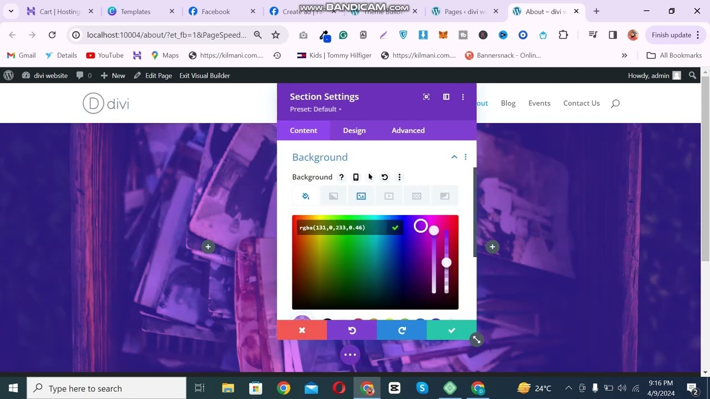This screenshot has width=710, height=399.
Task: Open Background group three-dot menu
Action: [465, 157]
